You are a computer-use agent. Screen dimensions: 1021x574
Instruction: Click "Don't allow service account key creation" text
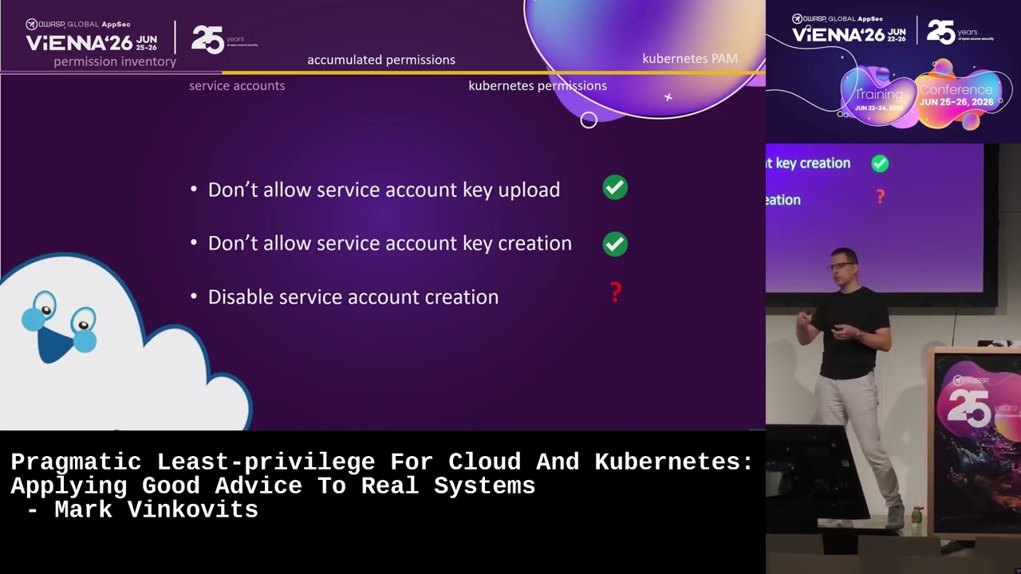coord(389,243)
